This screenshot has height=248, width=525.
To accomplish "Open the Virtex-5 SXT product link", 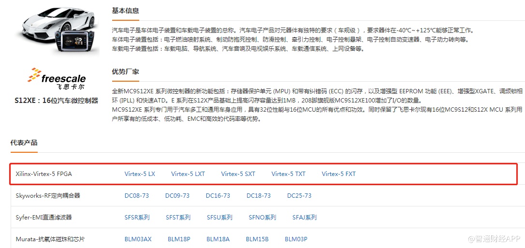I will point(238,174).
